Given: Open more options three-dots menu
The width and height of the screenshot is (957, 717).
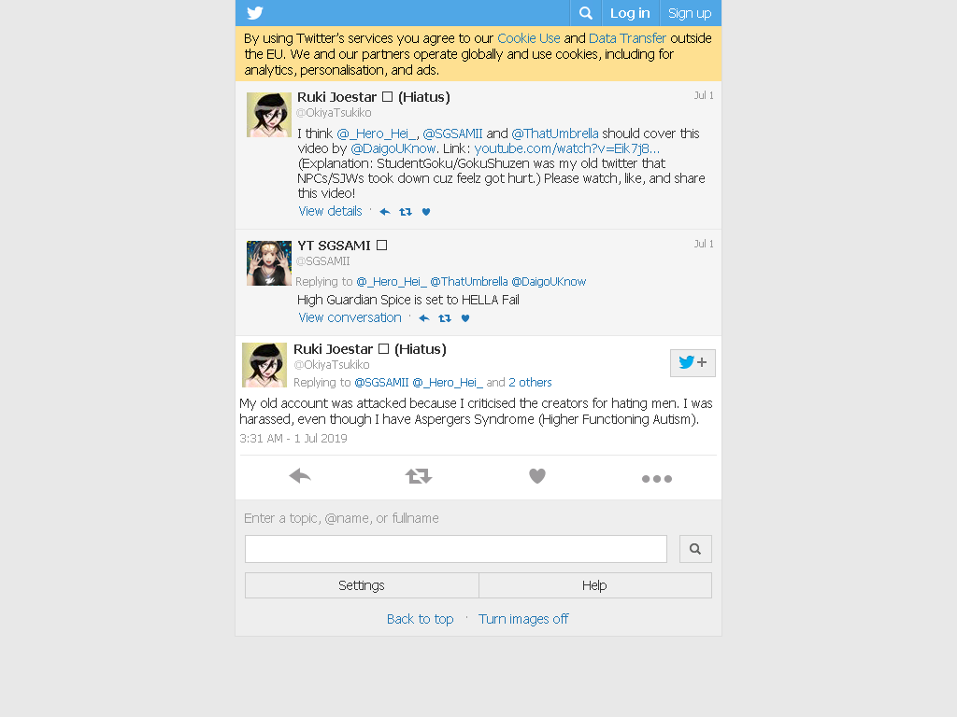Looking at the screenshot, I should (x=657, y=479).
